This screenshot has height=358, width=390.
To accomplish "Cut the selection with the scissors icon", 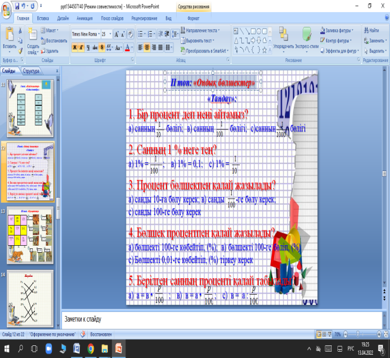I will 20,30.
